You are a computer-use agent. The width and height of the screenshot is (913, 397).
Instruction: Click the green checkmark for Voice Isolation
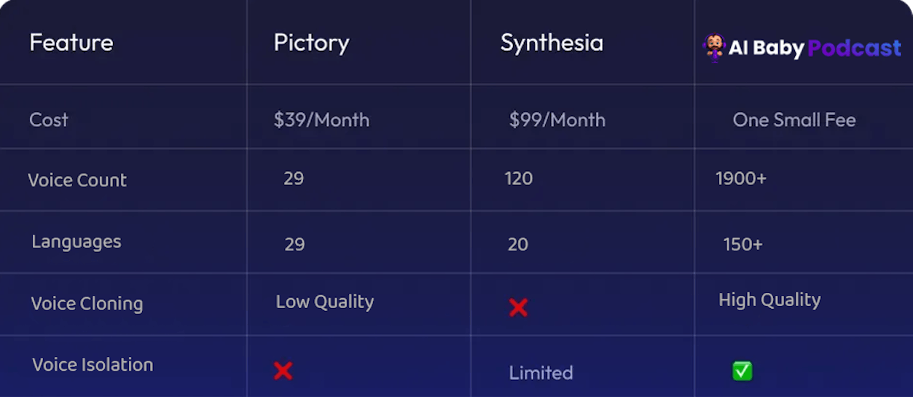coord(742,371)
